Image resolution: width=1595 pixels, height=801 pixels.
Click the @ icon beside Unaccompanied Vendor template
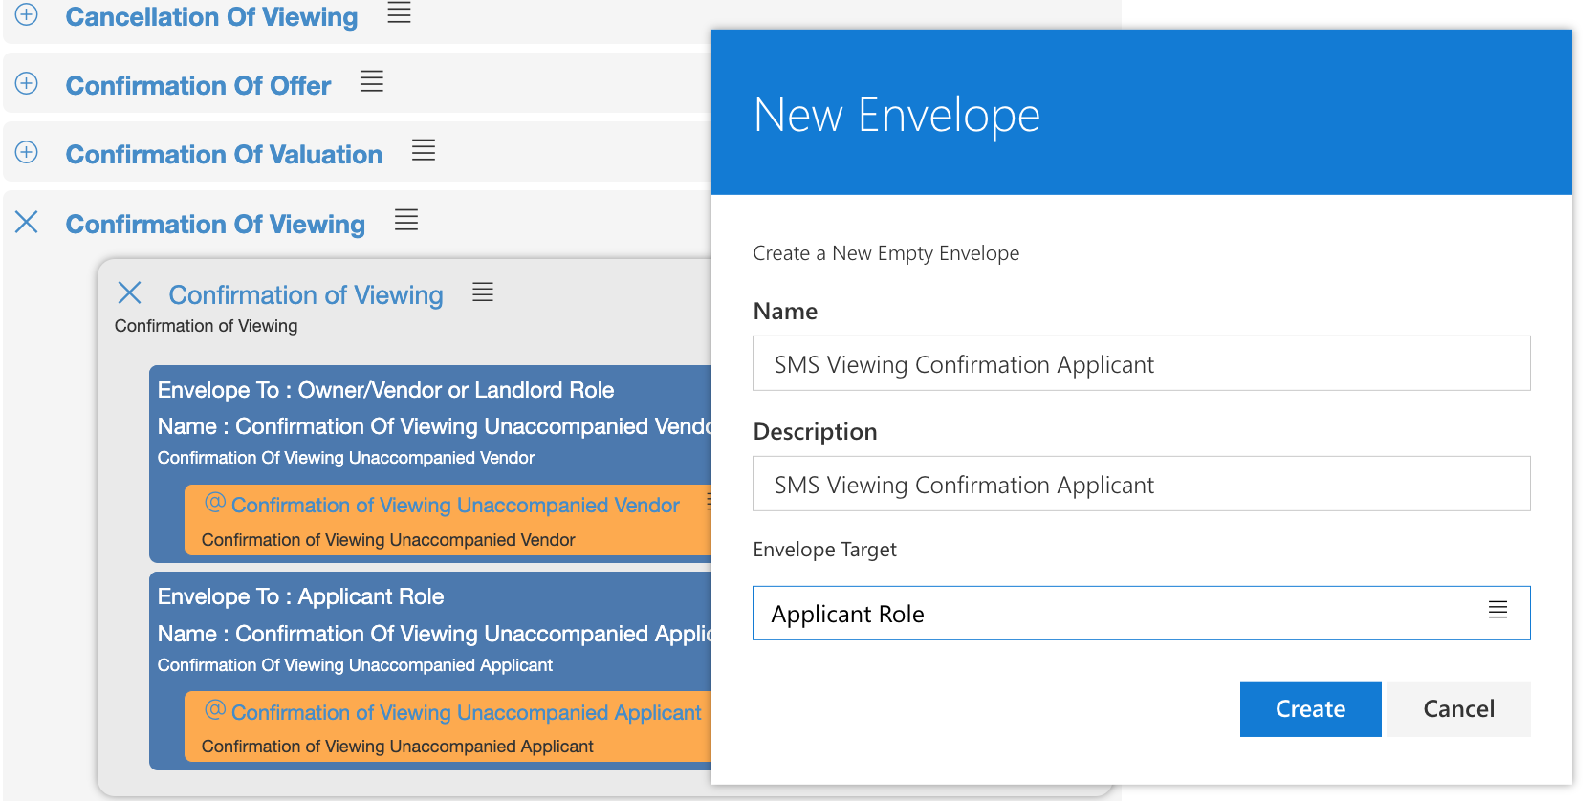point(215,503)
